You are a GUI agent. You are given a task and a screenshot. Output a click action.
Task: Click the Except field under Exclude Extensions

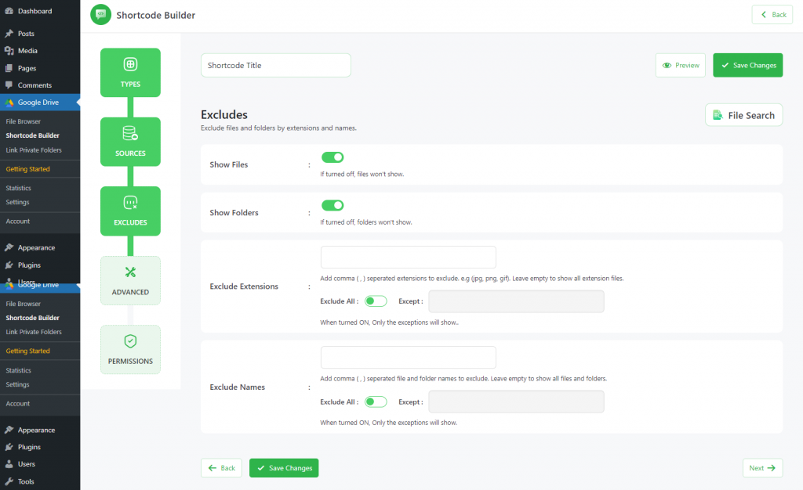(516, 301)
